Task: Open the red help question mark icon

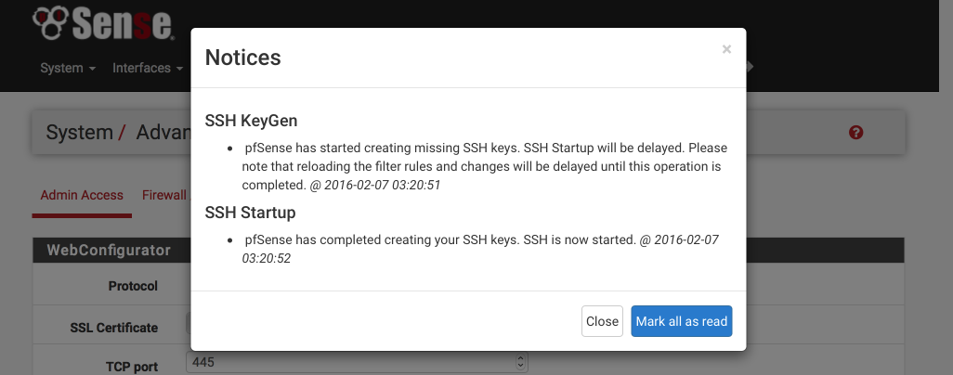Action: (855, 133)
